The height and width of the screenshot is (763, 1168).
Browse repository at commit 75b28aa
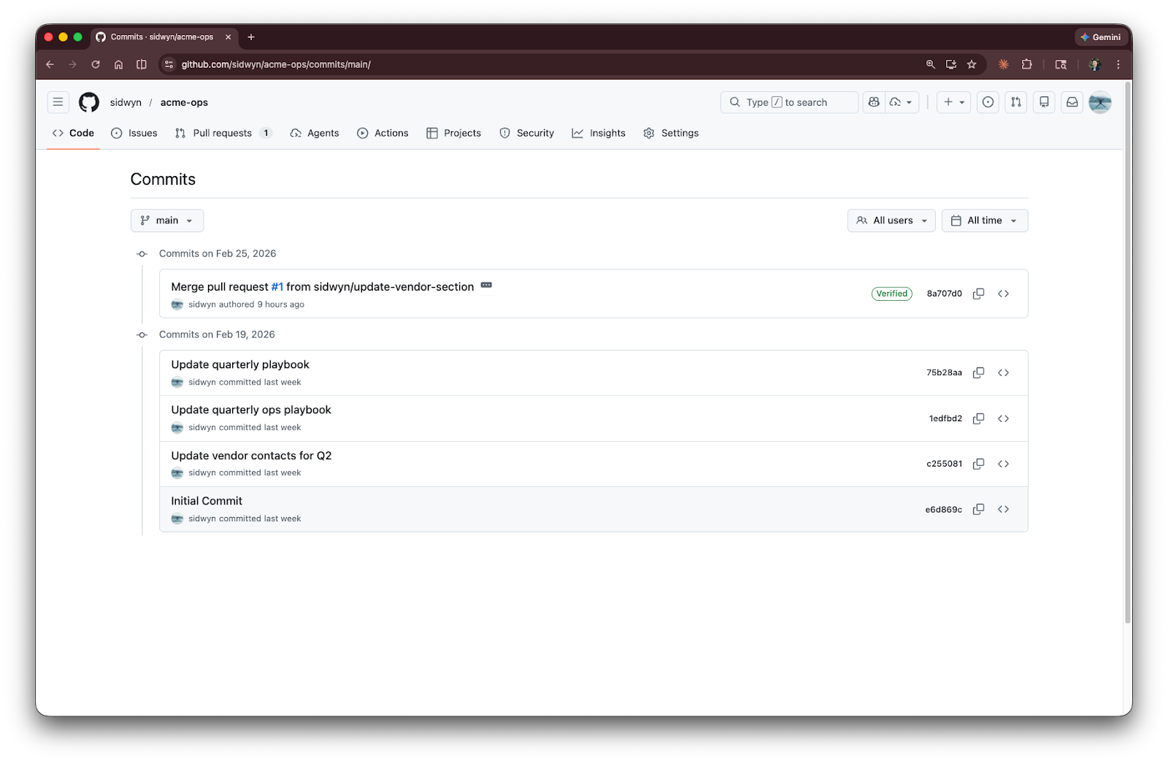click(1003, 372)
